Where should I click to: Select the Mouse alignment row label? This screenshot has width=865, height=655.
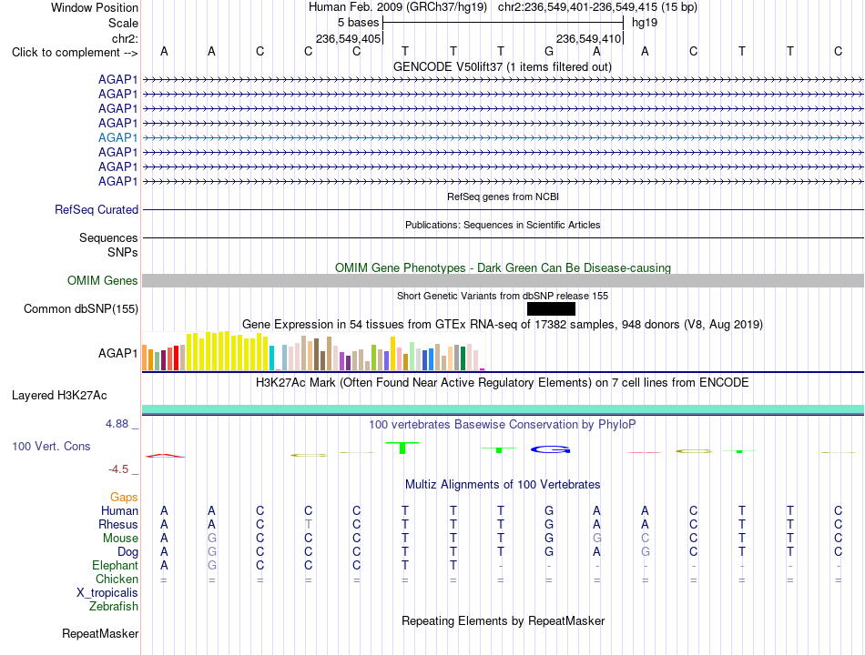120,539
